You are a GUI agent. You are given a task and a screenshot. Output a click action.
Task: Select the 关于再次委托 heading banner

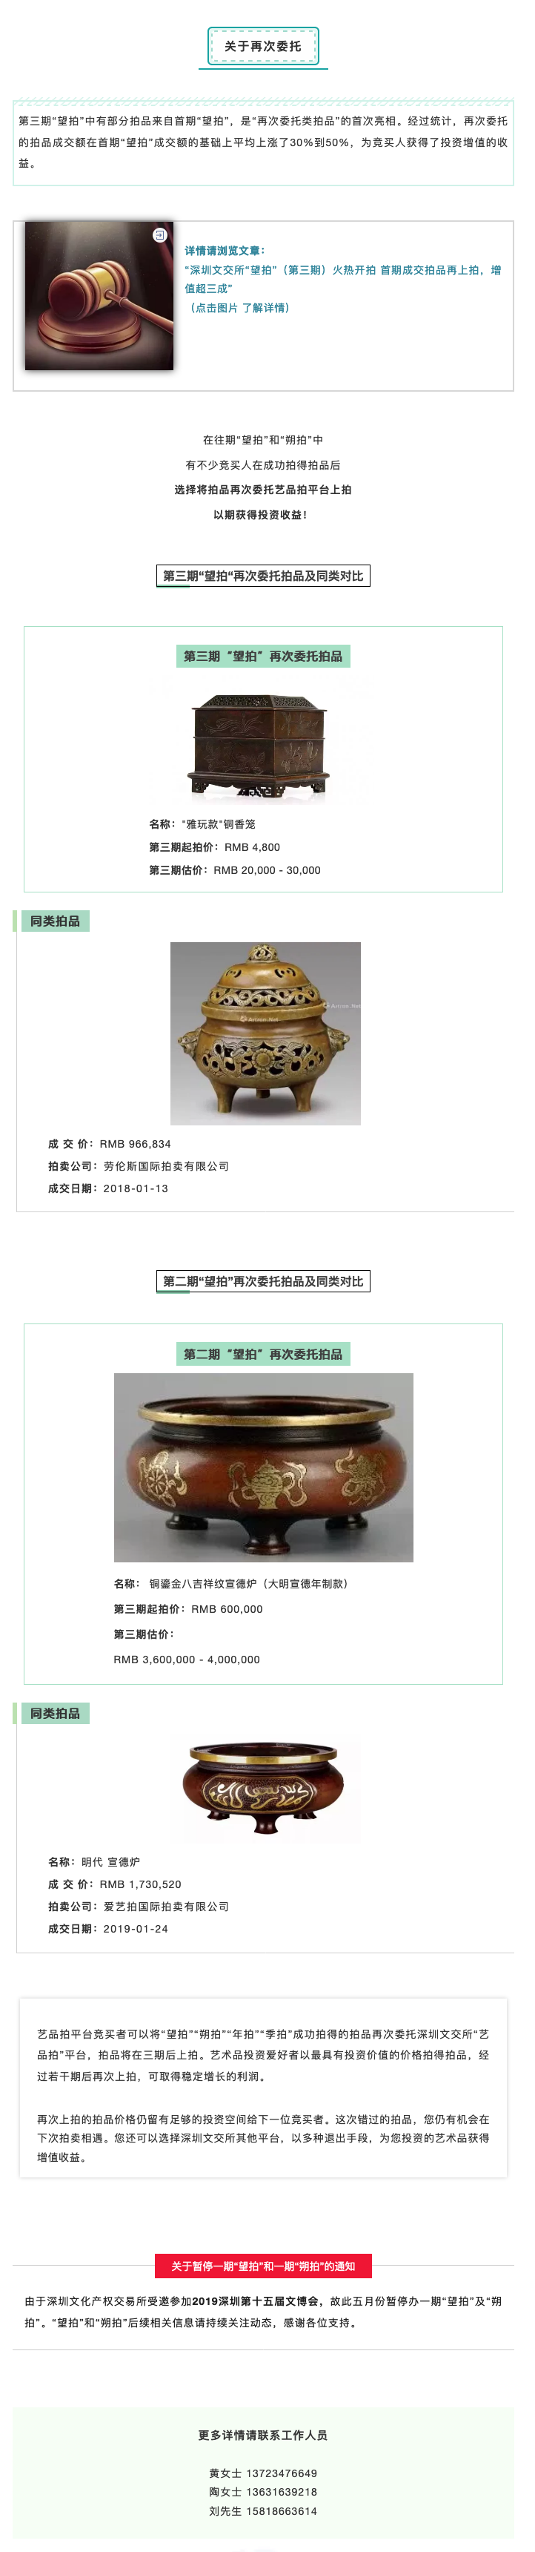(x=263, y=47)
